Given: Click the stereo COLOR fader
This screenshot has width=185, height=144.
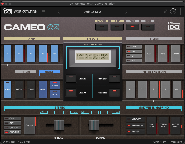Looking at the screenshot, I should pos(29,125).
